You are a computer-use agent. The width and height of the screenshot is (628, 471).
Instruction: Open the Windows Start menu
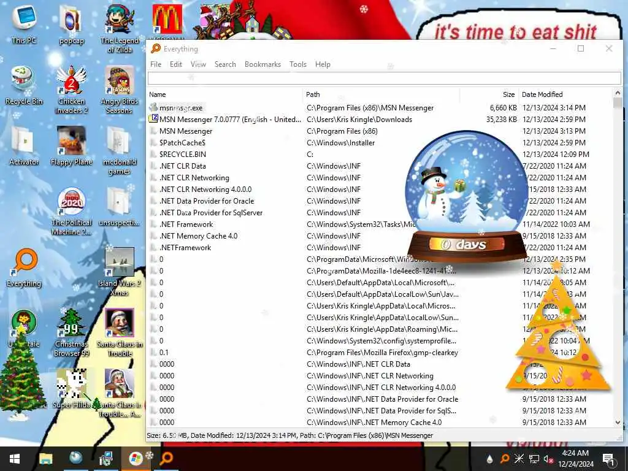[x=15, y=459]
